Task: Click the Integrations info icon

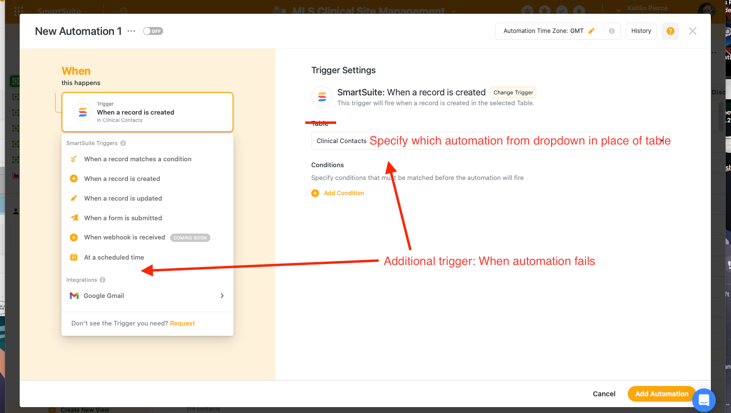Action: point(103,280)
